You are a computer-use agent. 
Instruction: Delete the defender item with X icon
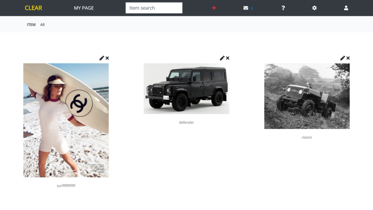tap(228, 58)
